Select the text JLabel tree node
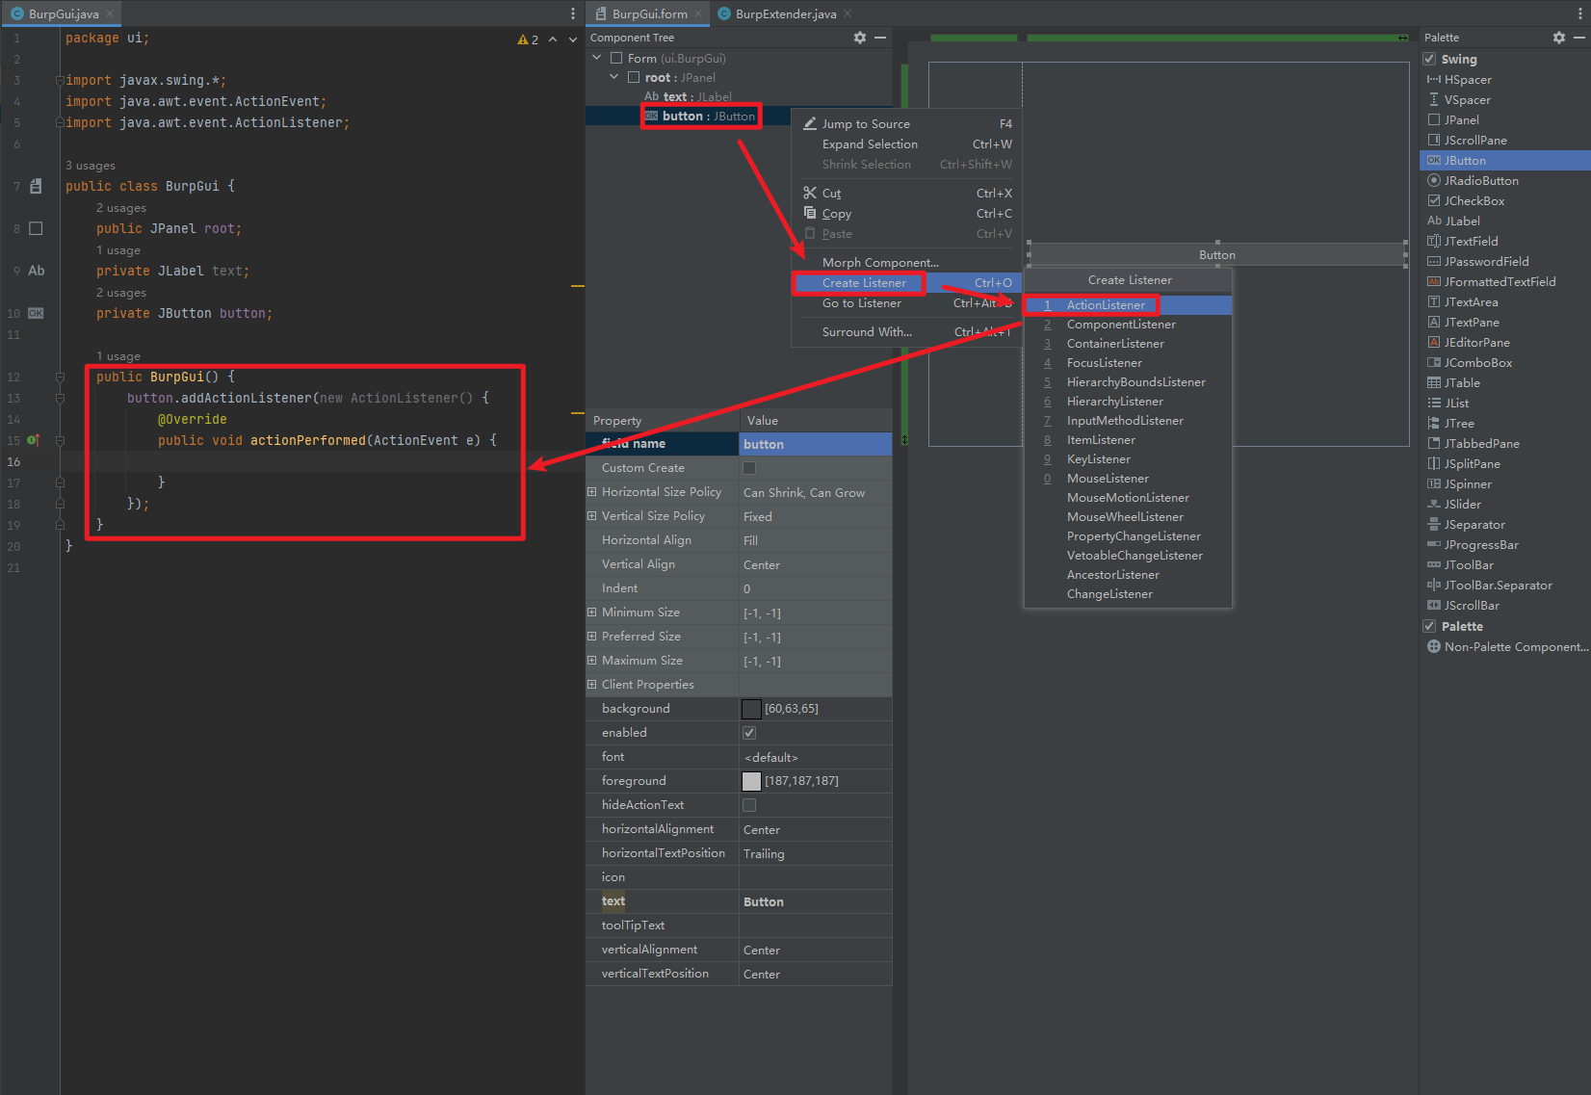Viewport: 1591px width, 1095px height. pyautogui.click(x=688, y=97)
